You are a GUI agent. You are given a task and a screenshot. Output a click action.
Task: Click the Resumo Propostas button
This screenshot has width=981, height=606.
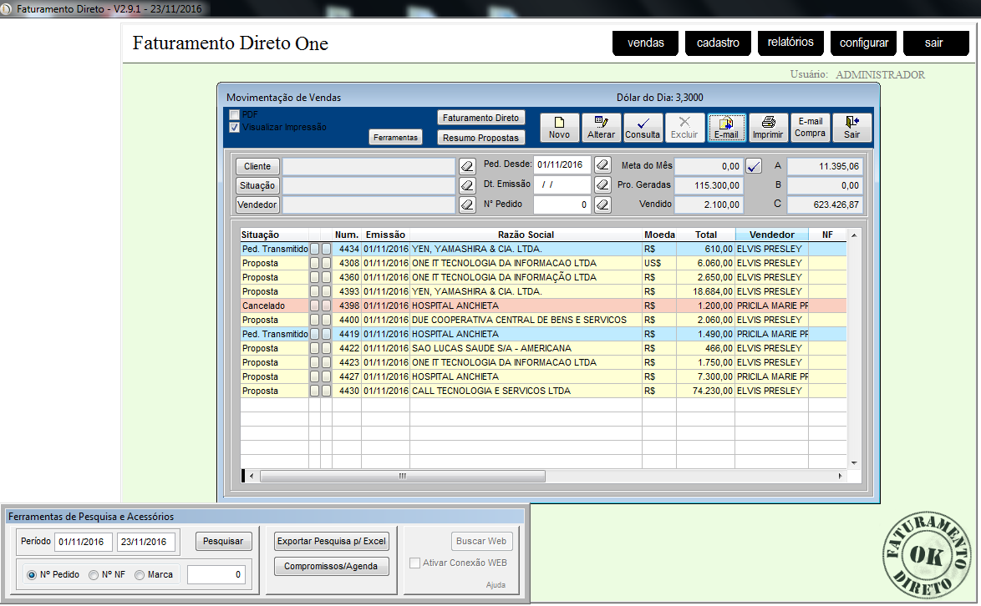pos(480,138)
